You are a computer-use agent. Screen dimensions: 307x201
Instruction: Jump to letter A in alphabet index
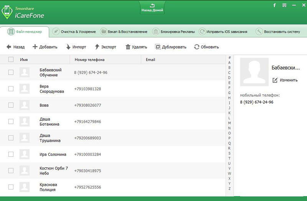[229, 63]
